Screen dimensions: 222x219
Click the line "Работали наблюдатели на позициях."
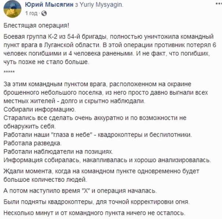(x=58, y=152)
